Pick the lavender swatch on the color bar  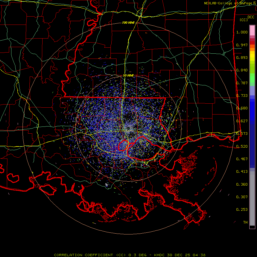(252, 91)
